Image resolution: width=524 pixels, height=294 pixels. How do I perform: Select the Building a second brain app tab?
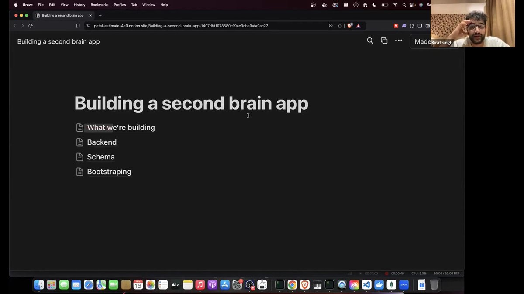63,15
